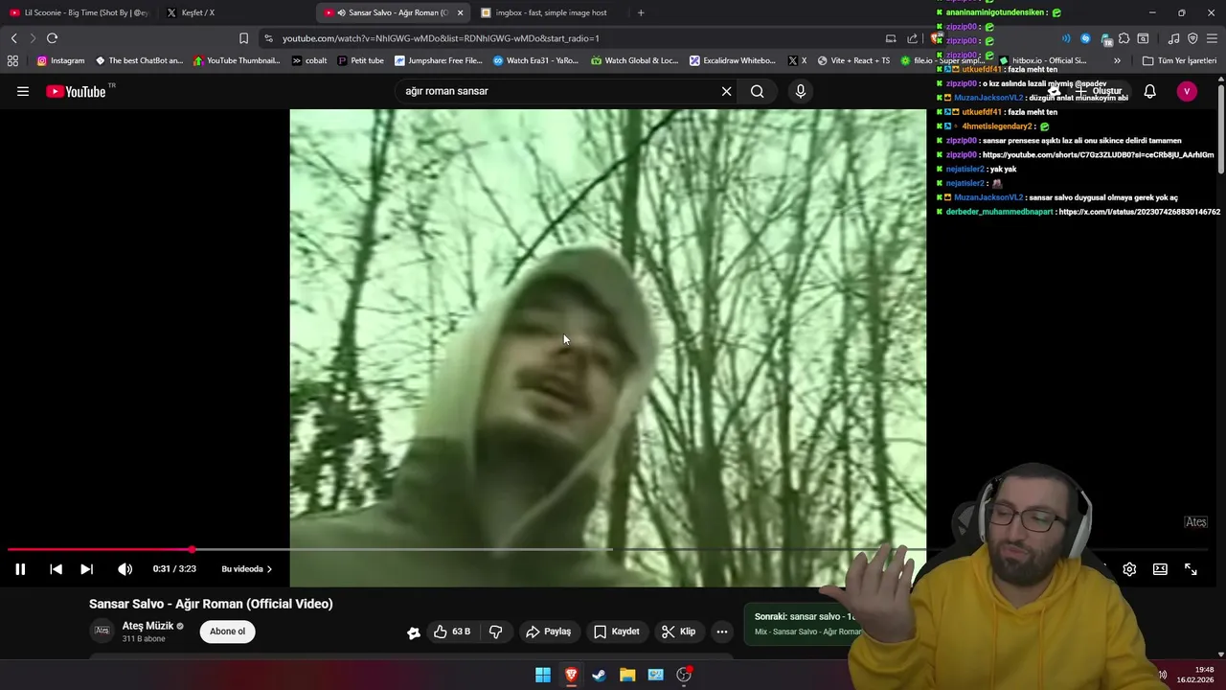Reload the current page
Viewport: 1226px width, 690px height.
click(52, 38)
